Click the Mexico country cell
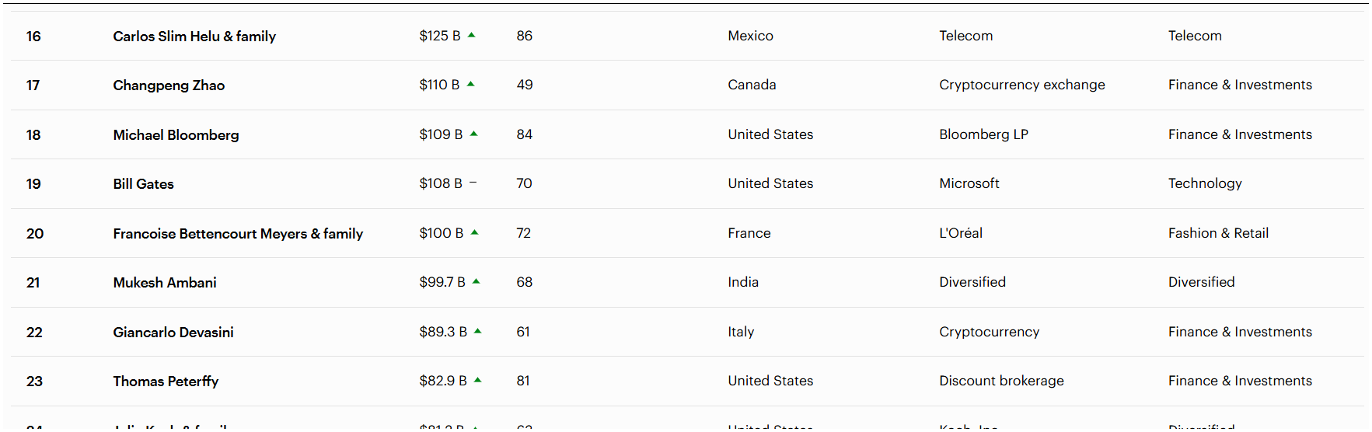The image size is (1372, 432). (750, 36)
